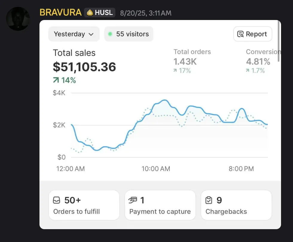
Task: Click the chevron next to Yesterday
Action: 91,34
